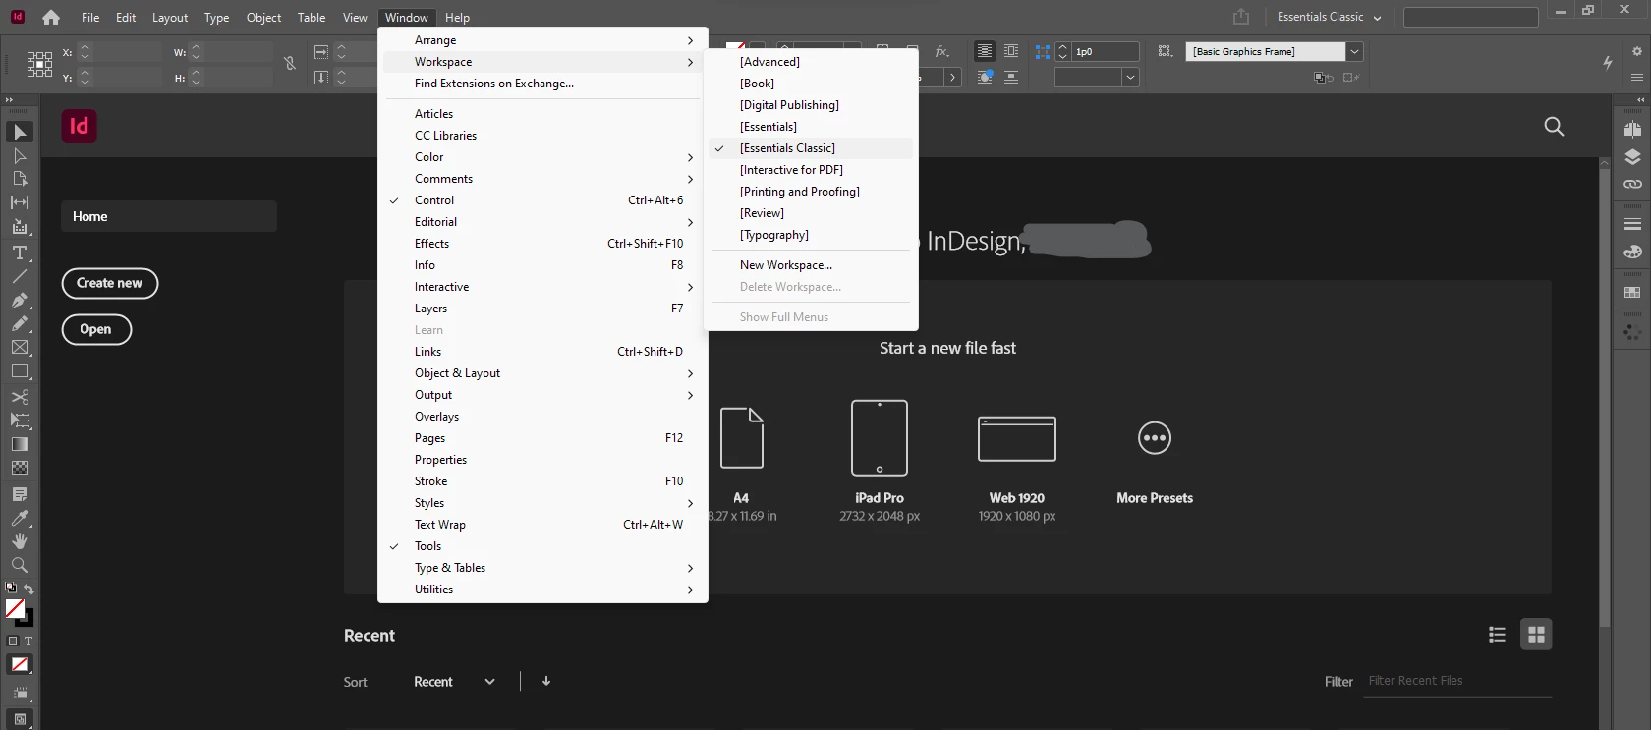Select the Eyedropper tool
Viewport: 1651px width, 730px height.
(x=19, y=518)
